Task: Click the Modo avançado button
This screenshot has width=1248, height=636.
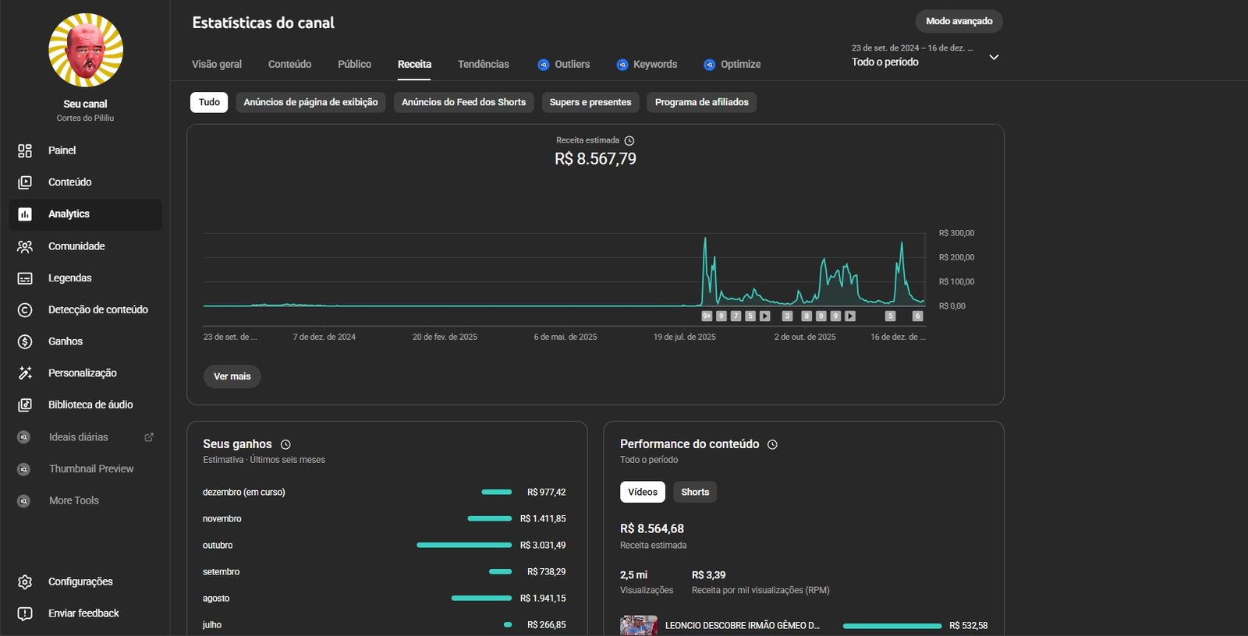Action: click(x=959, y=21)
